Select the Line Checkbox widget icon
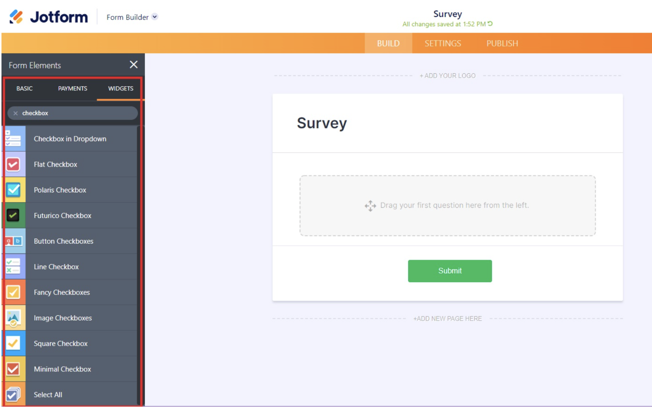Image resolution: width=652 pixels, height=407 pixels. pos(13,266)
